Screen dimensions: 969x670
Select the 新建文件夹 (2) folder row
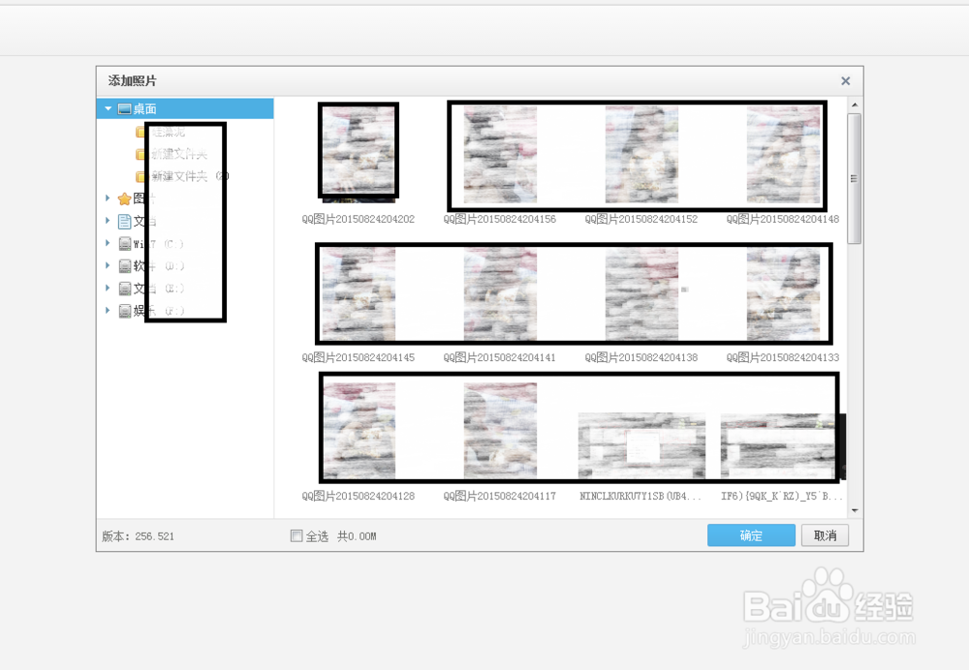coord(185,176)
